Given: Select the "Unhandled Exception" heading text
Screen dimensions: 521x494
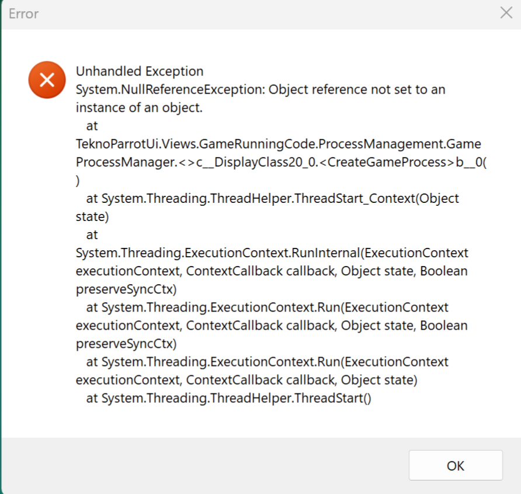Looking at the screenshot, I should coord(140,71).
